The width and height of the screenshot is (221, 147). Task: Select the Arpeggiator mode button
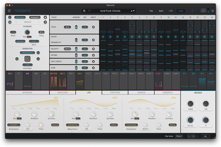pos(35,17)
